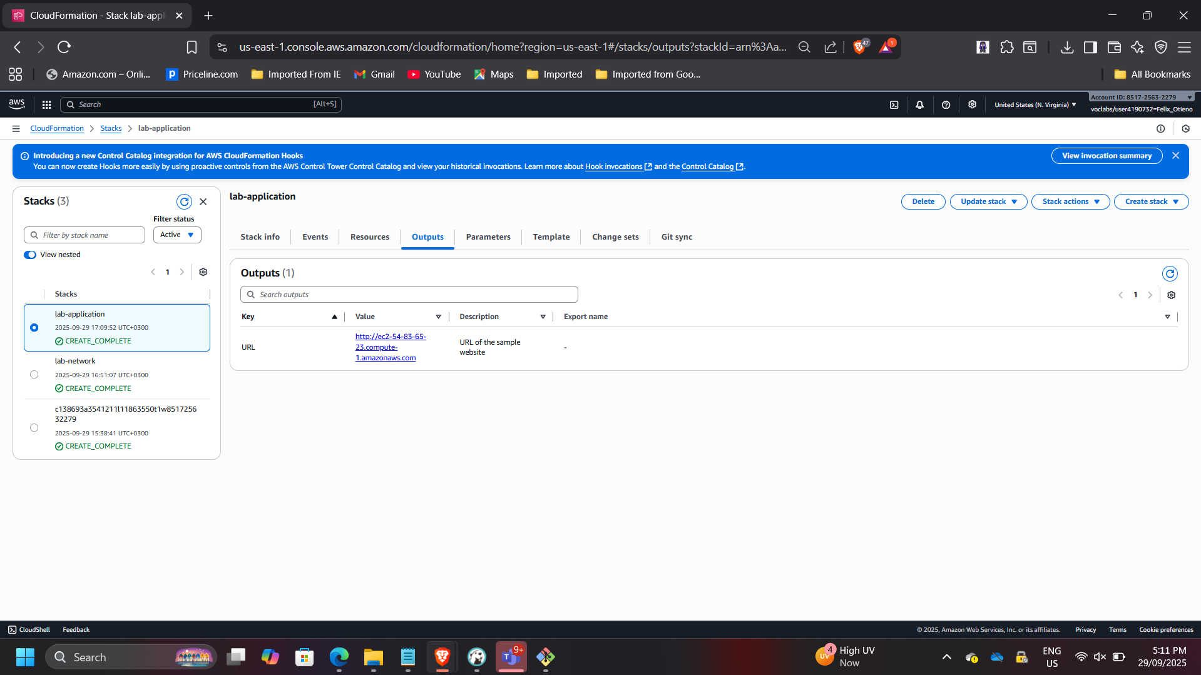Switch to the Template tab
Screen dimensions: 1201x675
pyautogui.click(x=551, y=236)
